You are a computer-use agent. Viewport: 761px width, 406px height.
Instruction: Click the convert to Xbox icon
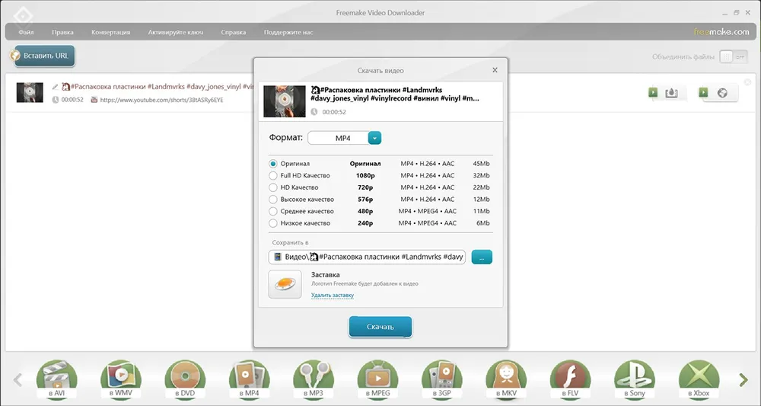699,380
